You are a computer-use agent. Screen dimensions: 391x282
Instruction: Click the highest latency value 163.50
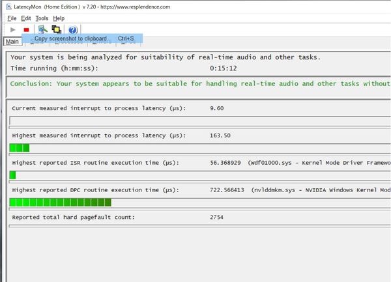point(220,135)
